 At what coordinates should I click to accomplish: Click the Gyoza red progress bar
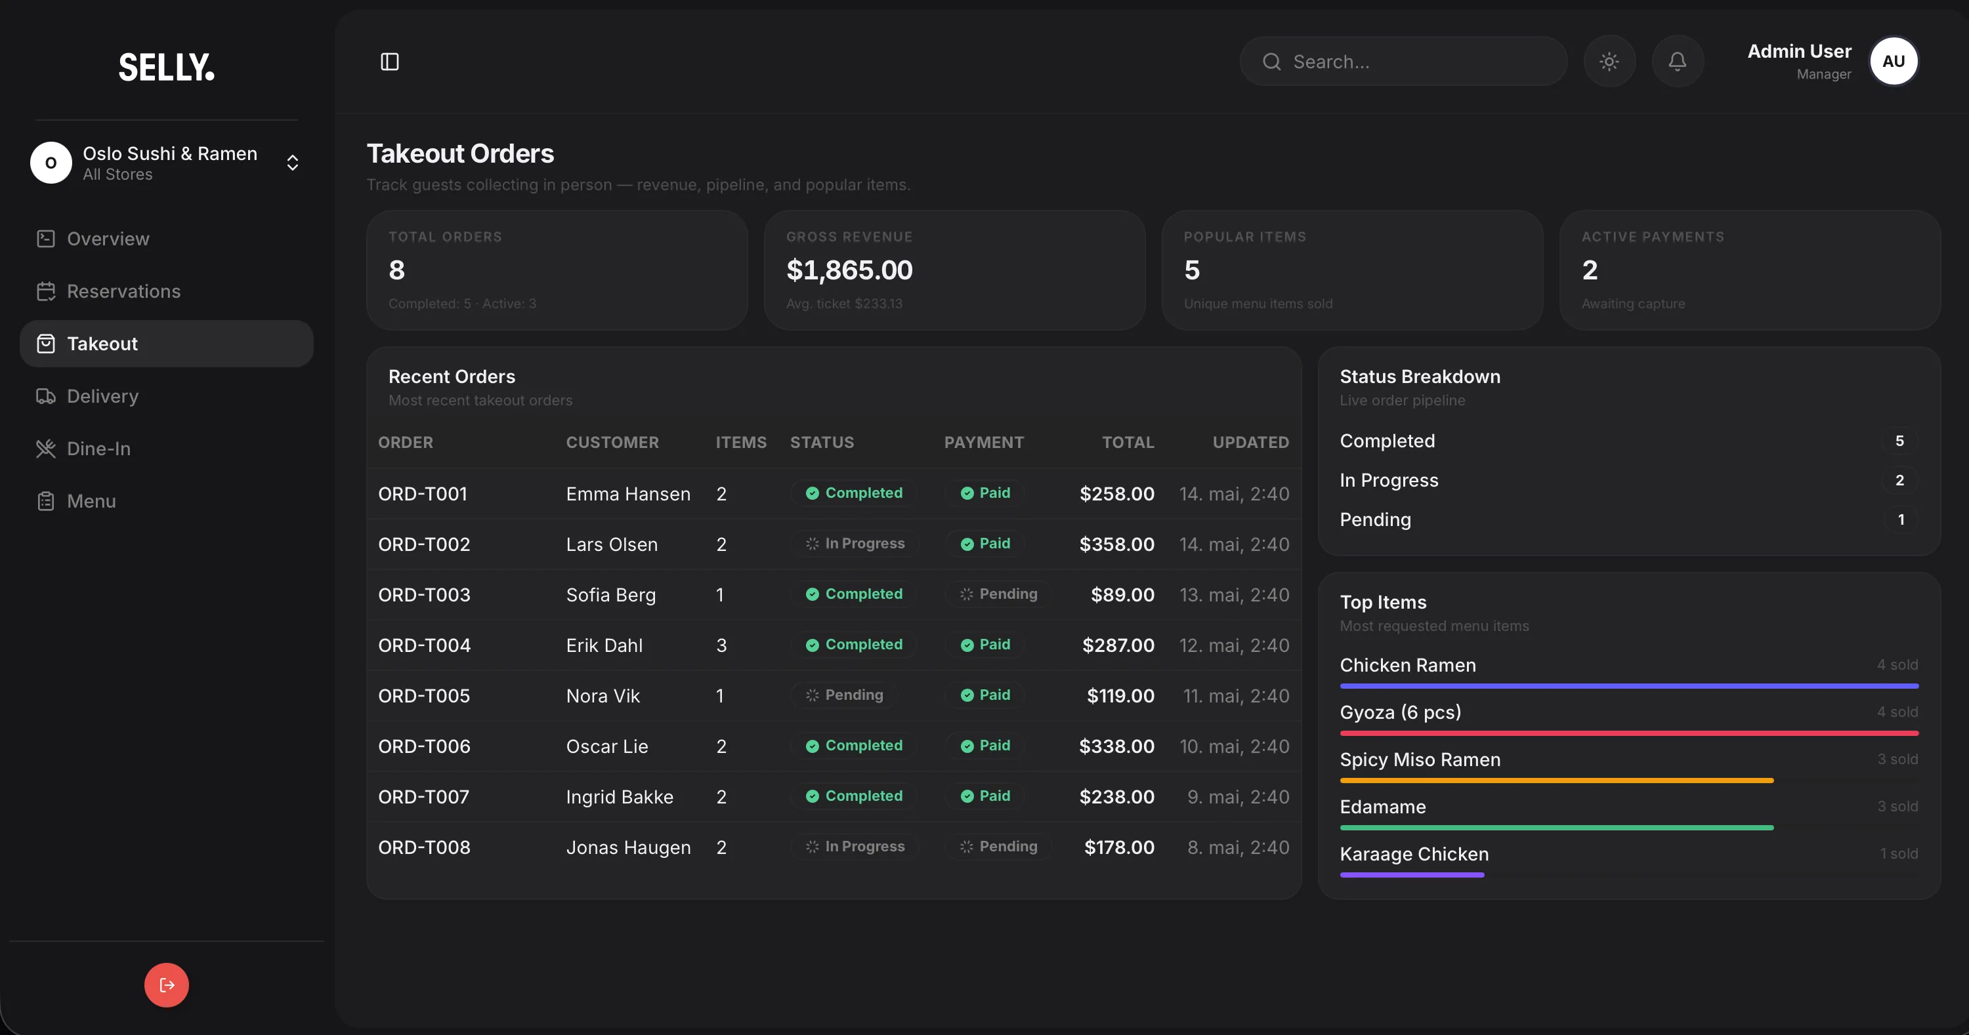[x=1629, y=733]
